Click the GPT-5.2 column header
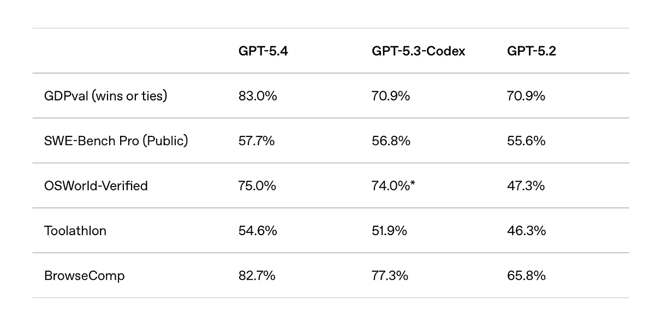The image size is (655, 323). (x=532, y=51)
